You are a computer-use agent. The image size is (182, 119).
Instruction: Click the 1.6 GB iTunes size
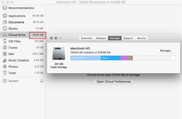click(x=39, y=47)
